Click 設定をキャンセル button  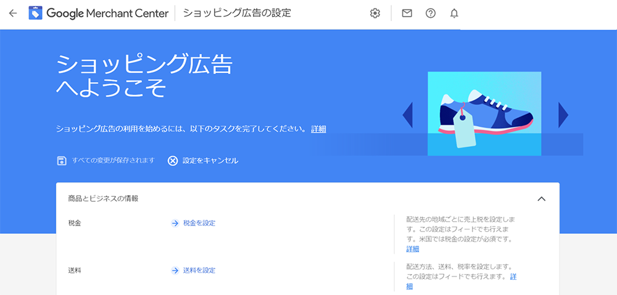coord(203,160)
